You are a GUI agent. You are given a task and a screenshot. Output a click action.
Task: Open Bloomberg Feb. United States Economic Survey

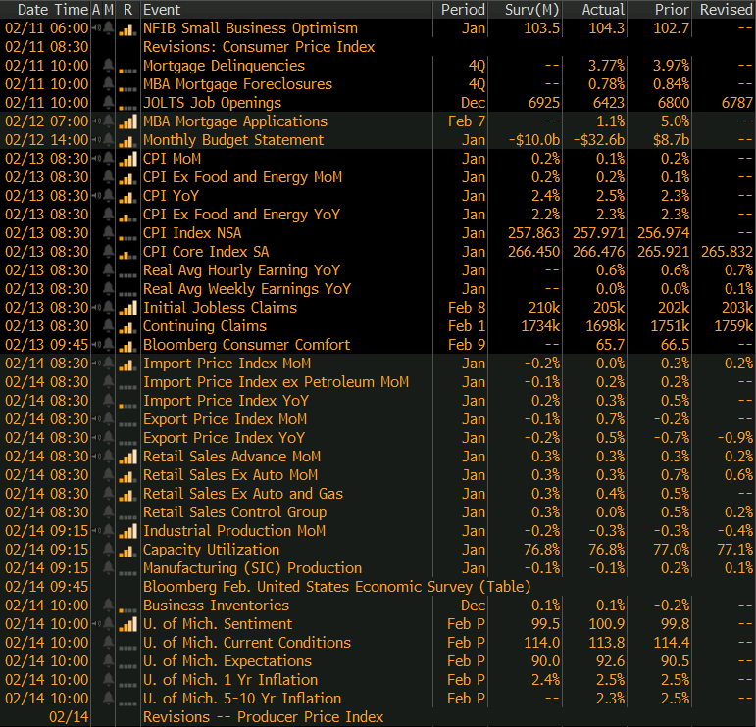(336, 587)
